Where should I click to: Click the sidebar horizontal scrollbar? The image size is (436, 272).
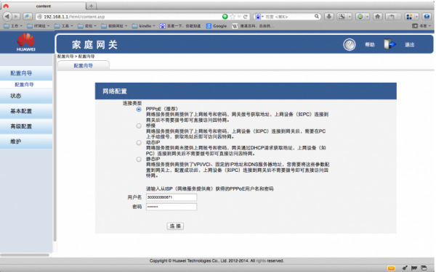point(25,255)
